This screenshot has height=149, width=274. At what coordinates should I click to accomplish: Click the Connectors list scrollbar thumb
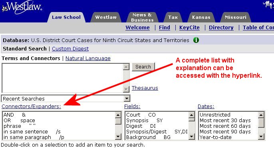coord(118,121)
